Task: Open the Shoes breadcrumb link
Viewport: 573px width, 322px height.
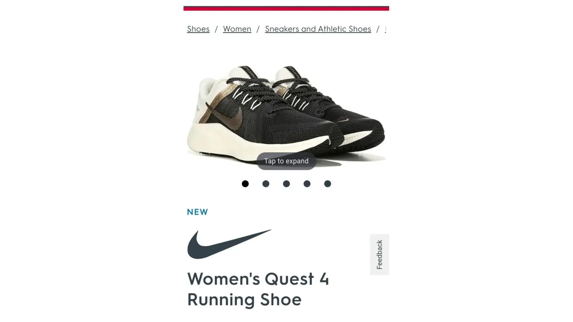Action: [x=198, y=29]
